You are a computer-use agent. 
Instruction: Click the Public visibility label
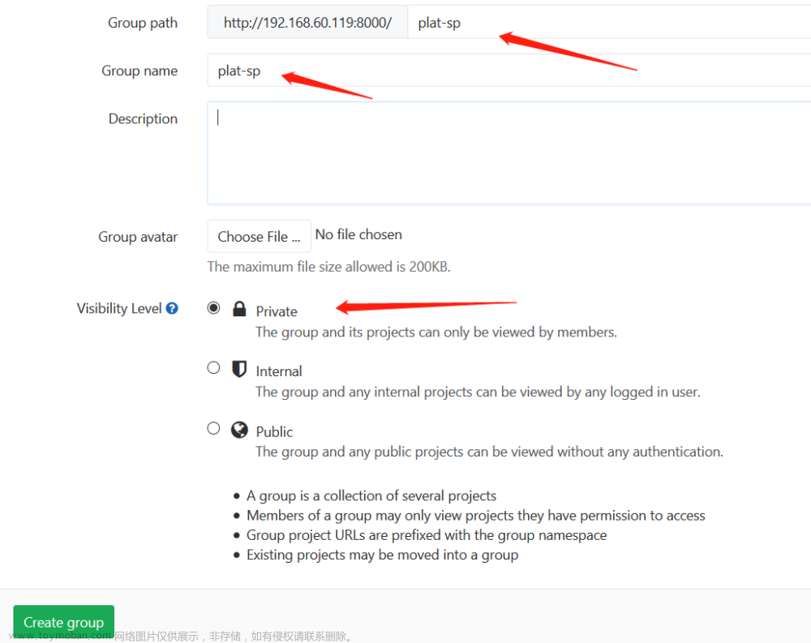click(x=274, y=432)
